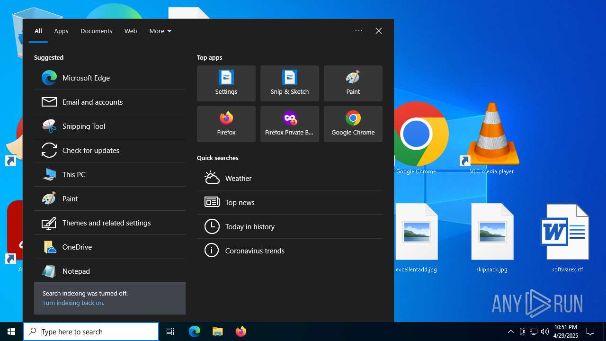The height and width of the screenshot is (341, 606).
Task: Open OneDrive from suggestions
Action: pyautogui.click(x=110, y=247)
